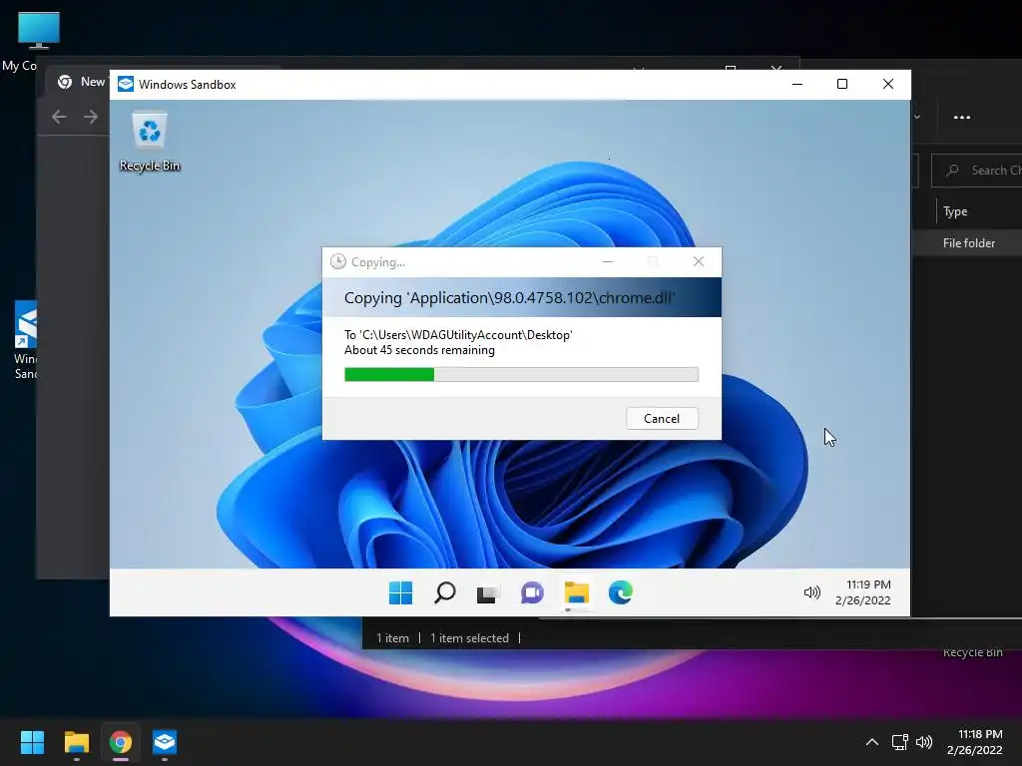Minimize the Windows Sandbox window

[796, 84]
